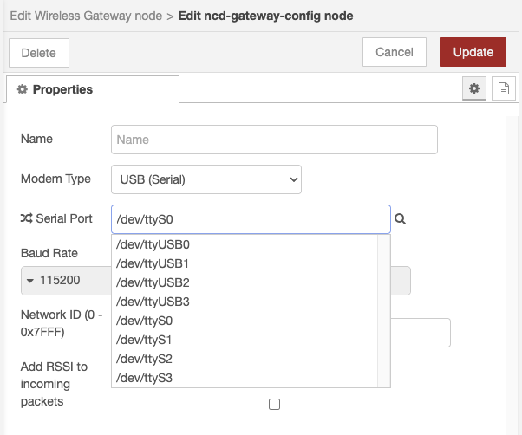Viewport: 522px width, 435px height.
Task: Choose /dev/ttyS3 from the port list
Action: (x=245, y=378)
